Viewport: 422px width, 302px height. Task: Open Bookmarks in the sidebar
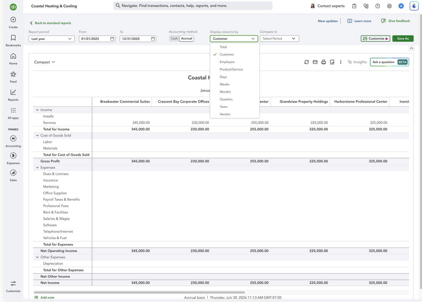(x=13, y=38)
